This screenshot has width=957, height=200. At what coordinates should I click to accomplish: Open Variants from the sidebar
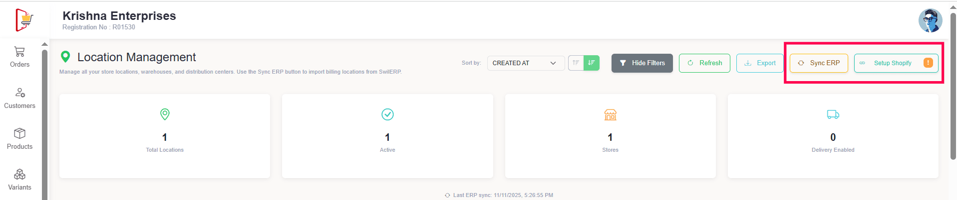coord(19,180)
